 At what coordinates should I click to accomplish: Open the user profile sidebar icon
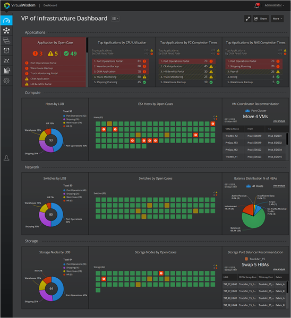[6, 158]
